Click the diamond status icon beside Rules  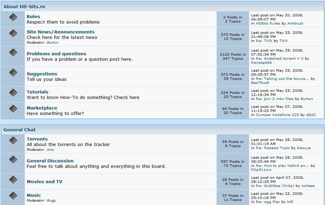13,17
